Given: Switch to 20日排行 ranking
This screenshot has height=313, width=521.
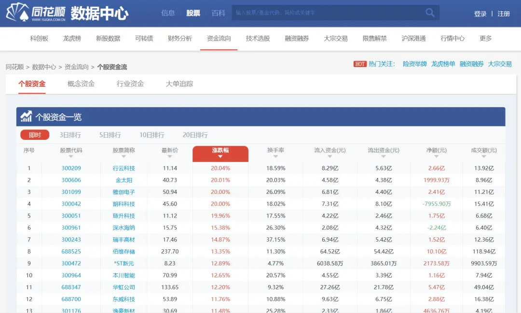Looking at the screenshot, I should (x=195, y=135).
